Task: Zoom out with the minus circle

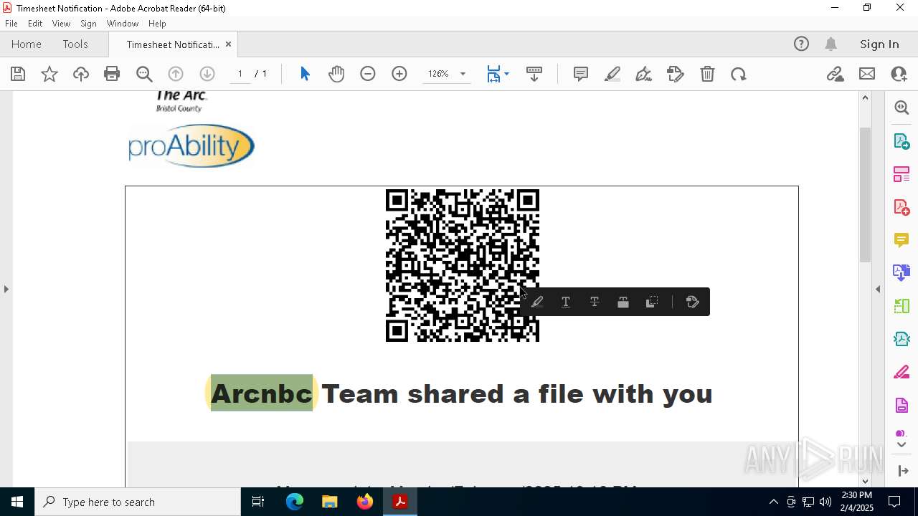Action: pos(368,74)
